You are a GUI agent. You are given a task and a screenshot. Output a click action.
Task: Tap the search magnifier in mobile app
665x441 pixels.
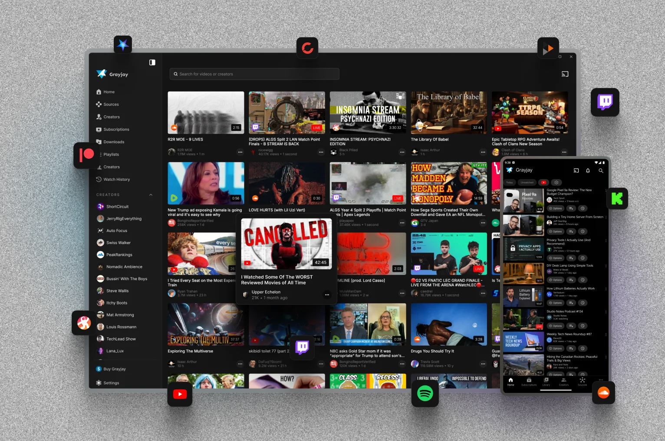pyautogui.click(x=601, y=170)
